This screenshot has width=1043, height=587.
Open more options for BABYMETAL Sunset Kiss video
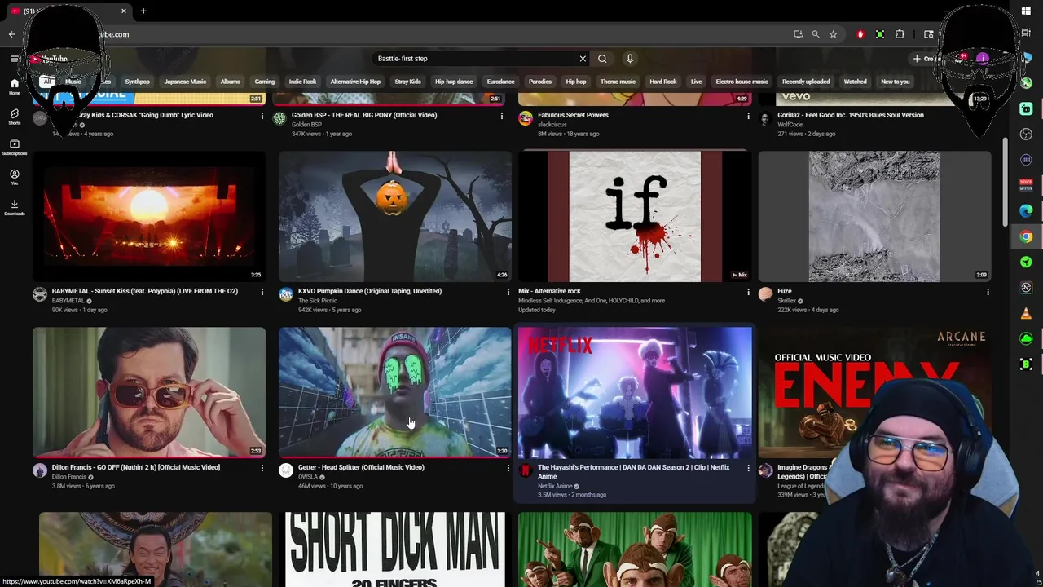click(x=262, y=292)
